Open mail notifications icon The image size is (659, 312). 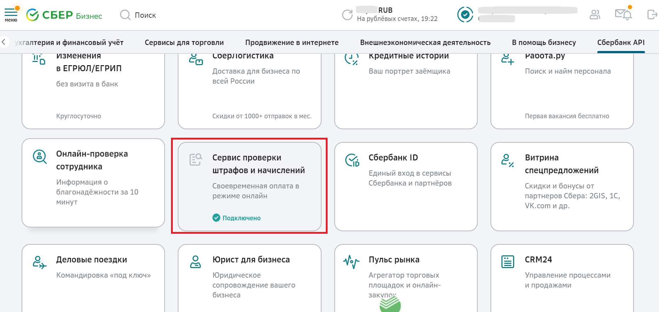click(x=623, y=15)
